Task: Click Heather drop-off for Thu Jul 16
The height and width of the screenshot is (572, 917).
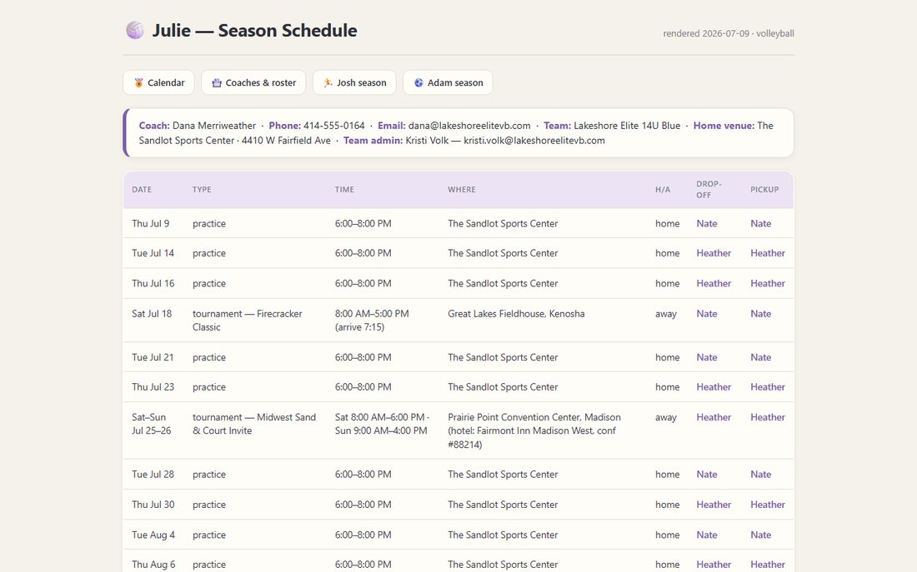Action: 714,283
